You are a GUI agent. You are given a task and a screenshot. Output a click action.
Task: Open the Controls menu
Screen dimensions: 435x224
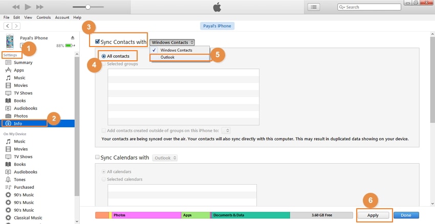[x=43, y=17]
